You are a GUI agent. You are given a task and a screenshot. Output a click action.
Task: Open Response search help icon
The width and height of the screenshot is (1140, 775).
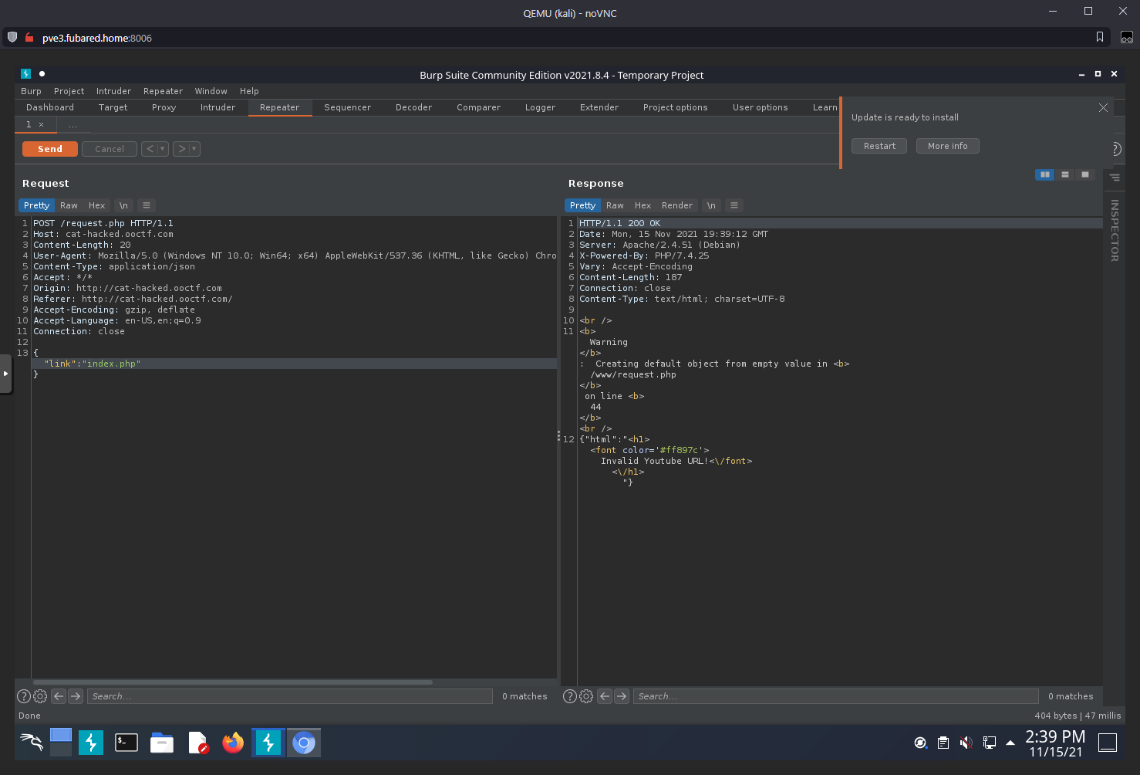coord(570,696)
